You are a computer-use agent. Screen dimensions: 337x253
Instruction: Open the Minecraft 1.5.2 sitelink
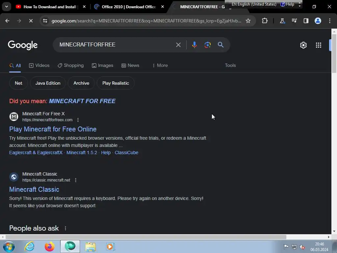[x=82, y=153]
